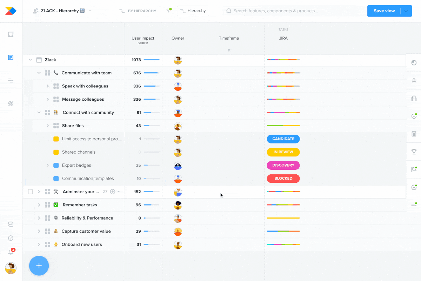Click the Zlack product icon
Screen dimensions: 421x281
point(39,60)
